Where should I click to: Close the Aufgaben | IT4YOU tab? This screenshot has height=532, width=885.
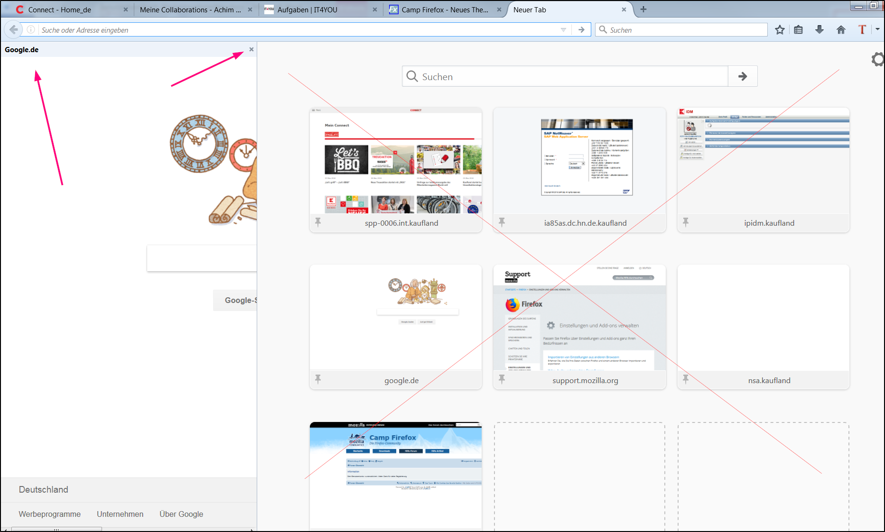[375, 9]
